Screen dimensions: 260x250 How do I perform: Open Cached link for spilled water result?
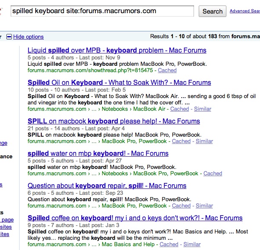pos(213,174)
